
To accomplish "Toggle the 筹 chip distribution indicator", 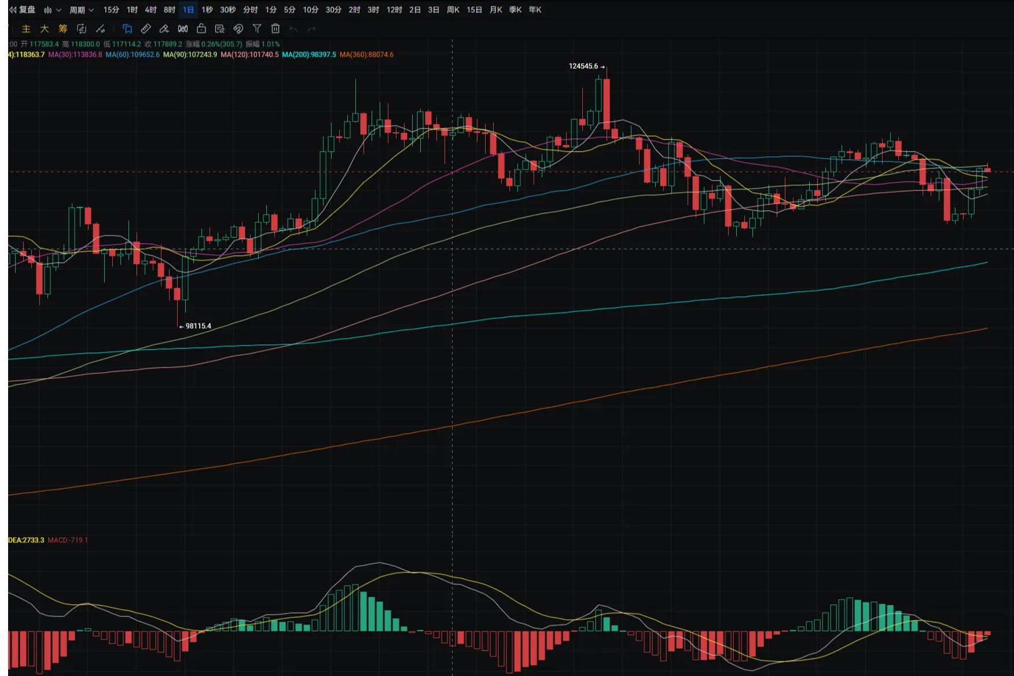I will (x=63, y=29).
